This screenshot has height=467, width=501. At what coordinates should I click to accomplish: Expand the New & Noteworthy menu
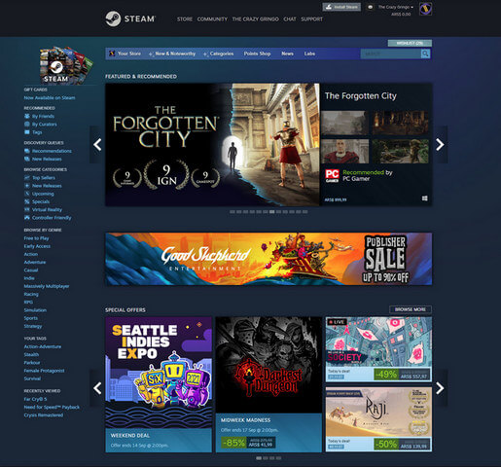(172, 54)
